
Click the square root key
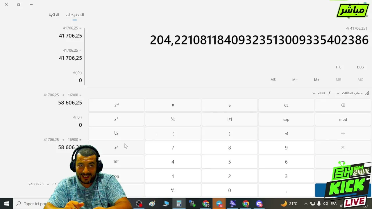pyautogui.click(x=116, y=134)
